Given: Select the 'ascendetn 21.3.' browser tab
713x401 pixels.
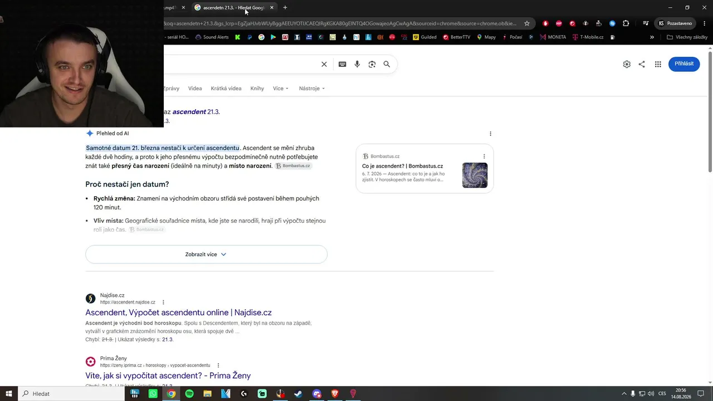Looking at the screenshot, I should 234,8.
